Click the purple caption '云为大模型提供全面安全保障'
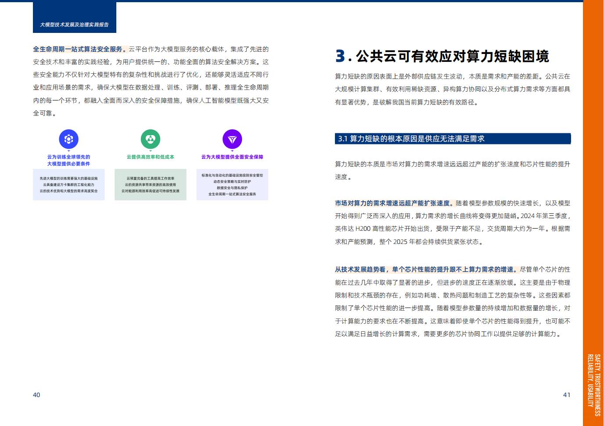Viewport: 604px width, 426px height. coord(232,157)
